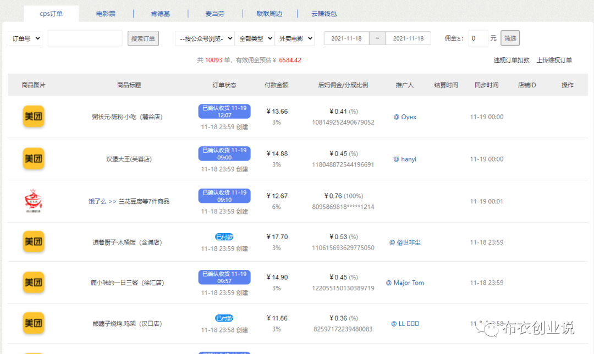This screenshot has width=594, height=354.
Task: Select the 饿了么 restaurant icon thumbnail
Action: tap(34, 200)
